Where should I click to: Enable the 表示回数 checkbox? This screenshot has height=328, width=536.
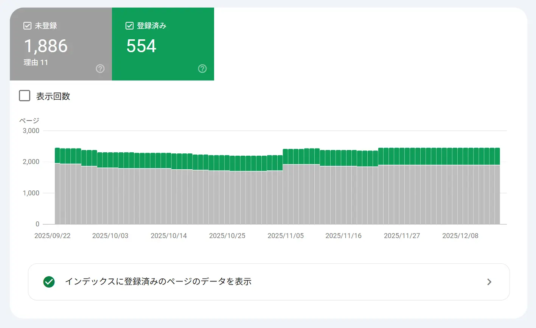click(24, 96)
